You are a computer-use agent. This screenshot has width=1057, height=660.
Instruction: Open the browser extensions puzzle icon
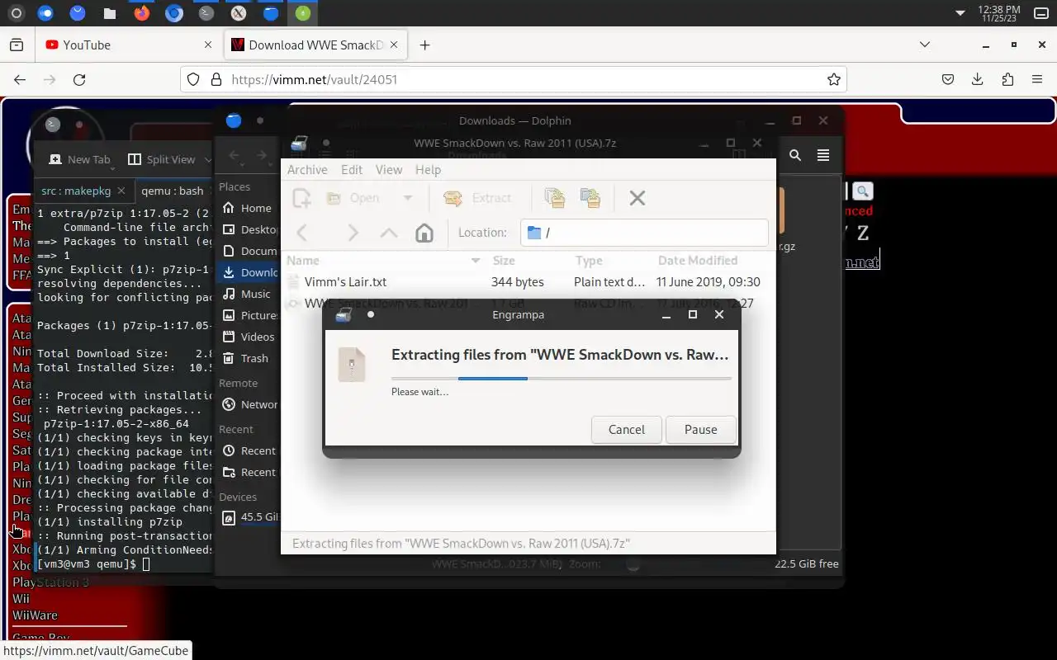pyautogui.click(x=1007, y=79)
